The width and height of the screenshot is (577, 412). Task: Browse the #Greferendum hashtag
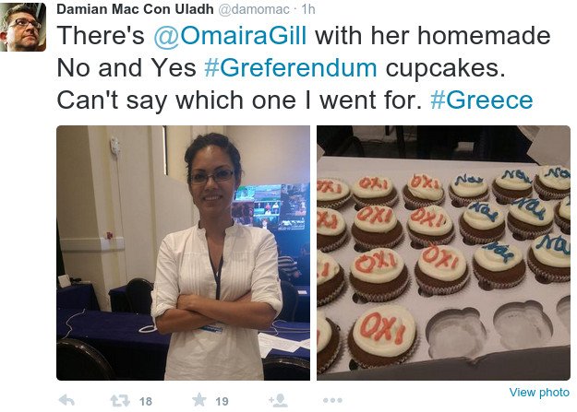[291, 68]
